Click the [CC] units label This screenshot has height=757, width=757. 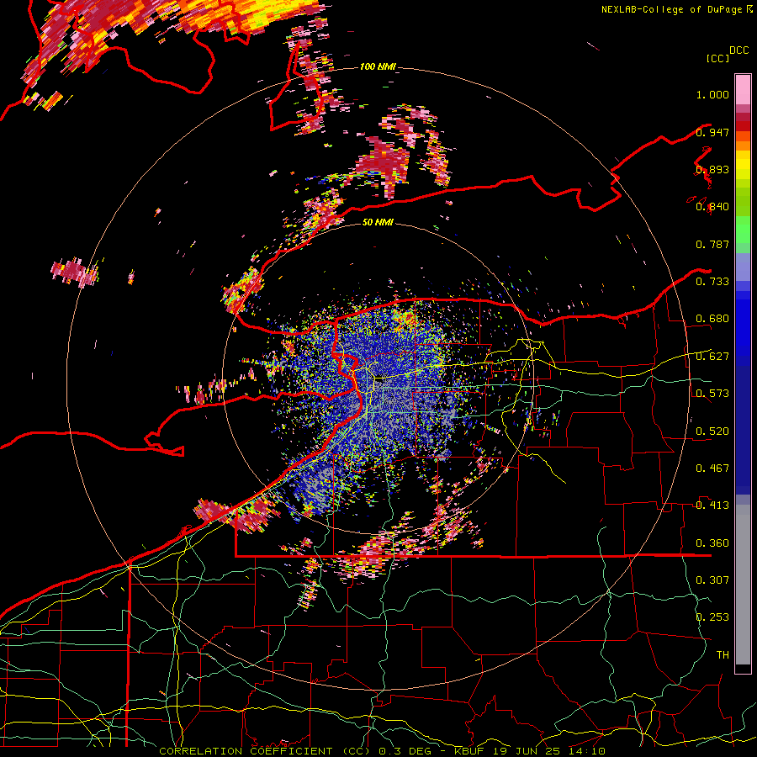pos(717,58)
